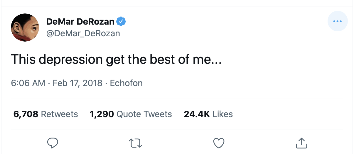Click the 24.4K likes count number
354x154 pixels.
pyautogui.click(x=197, y=114)
